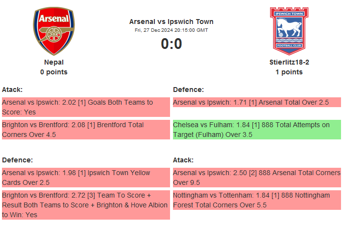
Task: Click the Arsenal club crest
Action: pyautogui.click(x=54, y=31)
